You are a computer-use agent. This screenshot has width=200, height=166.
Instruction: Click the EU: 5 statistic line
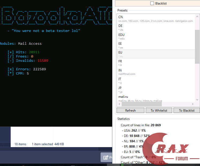pos(131,152)
